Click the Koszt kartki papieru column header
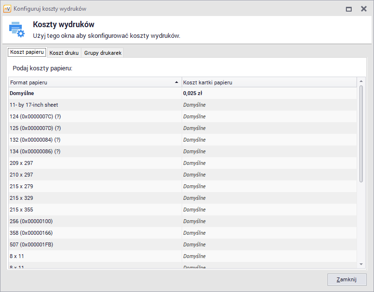This screenshot has height=292, width=374. point(268,82)
